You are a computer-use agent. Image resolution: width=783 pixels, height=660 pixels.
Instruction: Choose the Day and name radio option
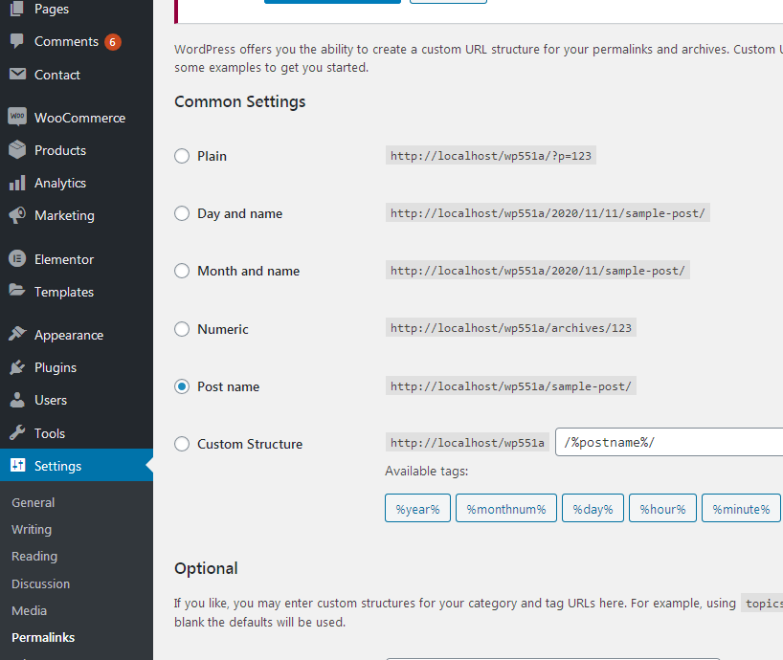(x=182, y=213)
